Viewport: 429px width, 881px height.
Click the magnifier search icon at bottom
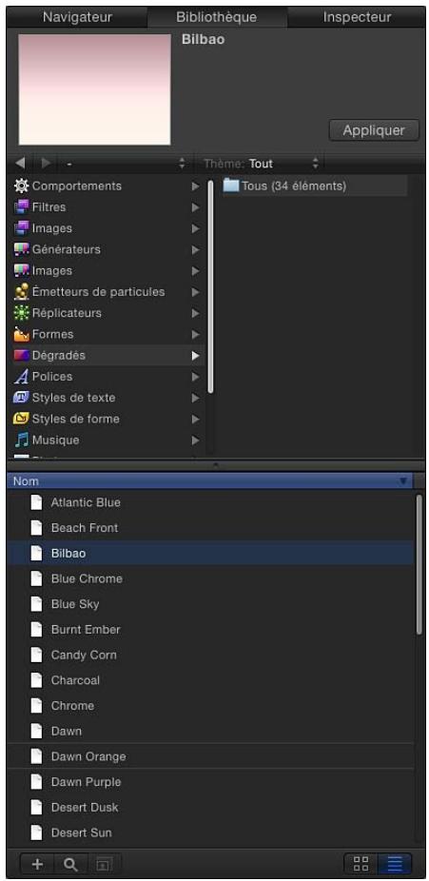[70, 864]
